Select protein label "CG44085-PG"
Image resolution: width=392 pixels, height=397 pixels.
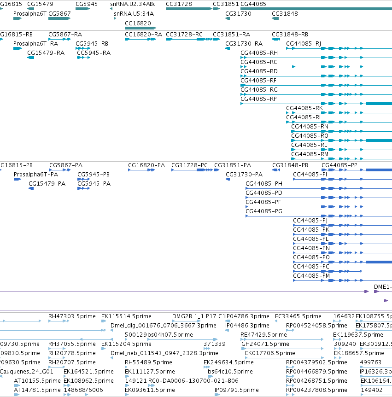tap(264, 211)
